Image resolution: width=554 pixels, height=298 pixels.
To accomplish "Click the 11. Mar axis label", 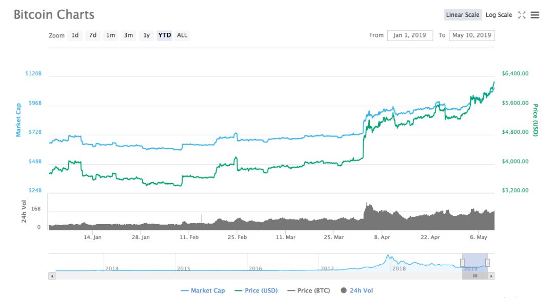I will pos(286,237).
